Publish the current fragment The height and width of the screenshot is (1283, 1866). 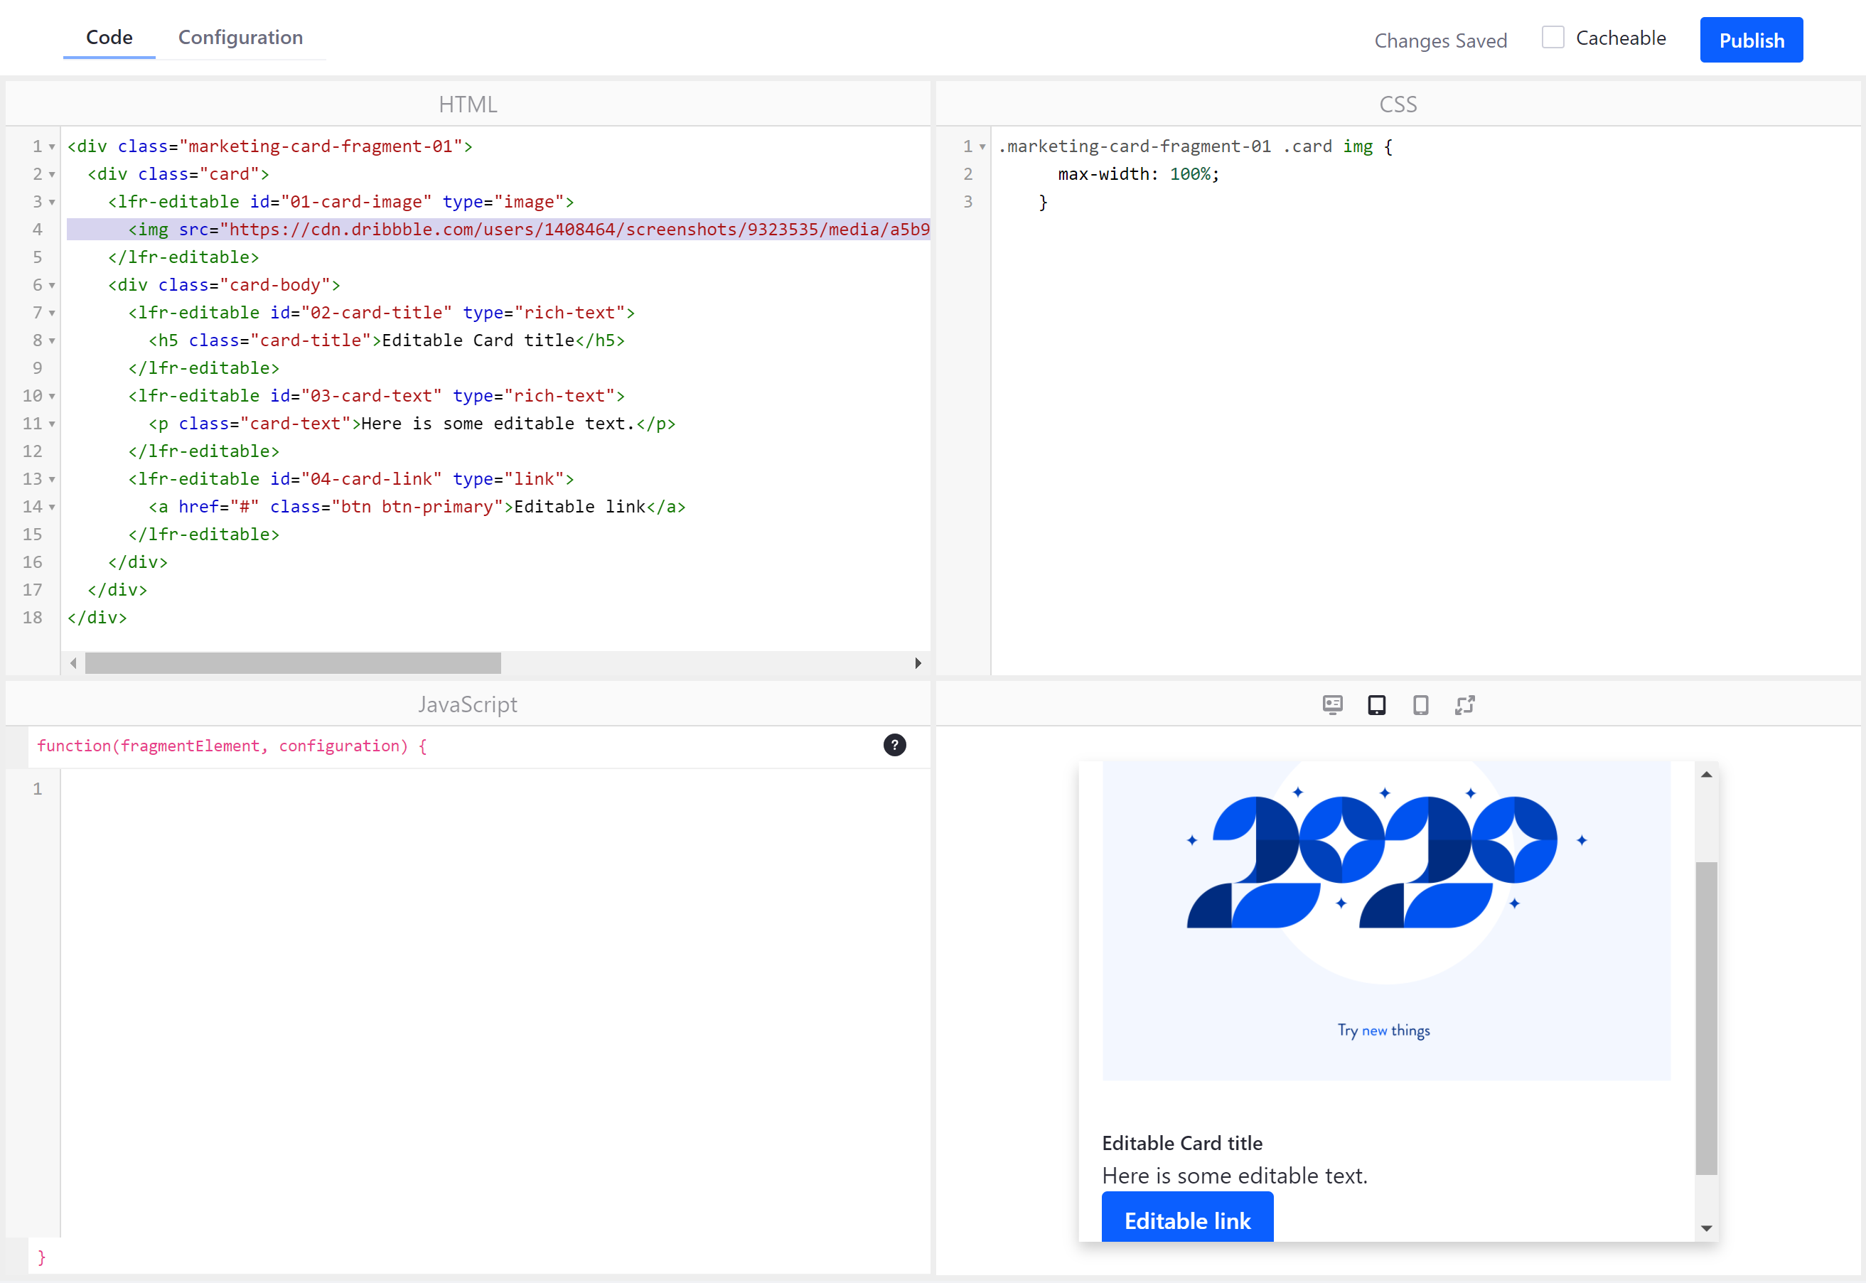tap(1751, 38)
